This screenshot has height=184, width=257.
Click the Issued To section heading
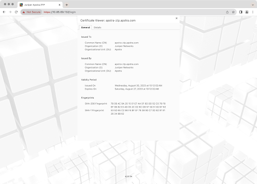click(86, 37)
